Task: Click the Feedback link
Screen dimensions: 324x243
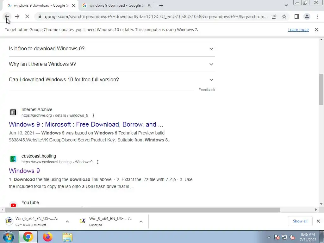Action: click(x=207, y=90)
